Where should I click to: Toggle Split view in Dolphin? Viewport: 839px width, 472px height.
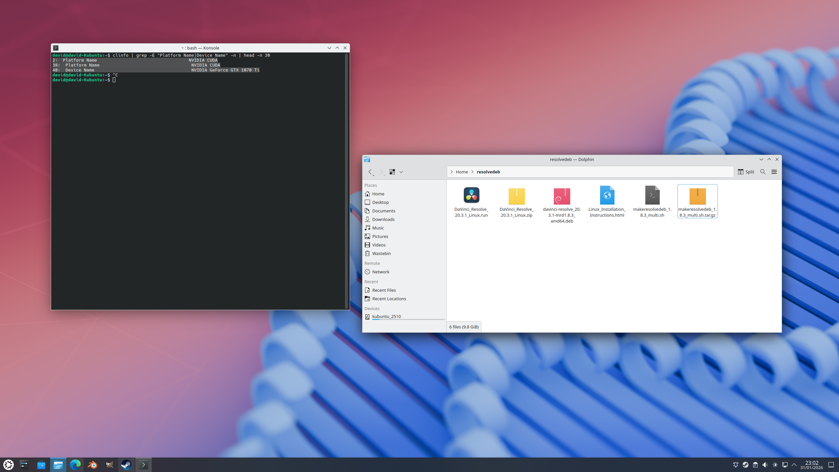746,172
